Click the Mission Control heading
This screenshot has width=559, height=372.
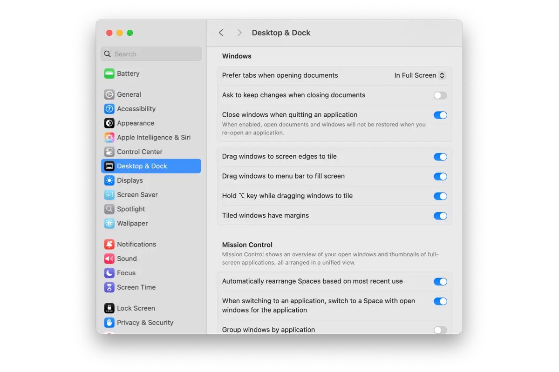[247, 245]
